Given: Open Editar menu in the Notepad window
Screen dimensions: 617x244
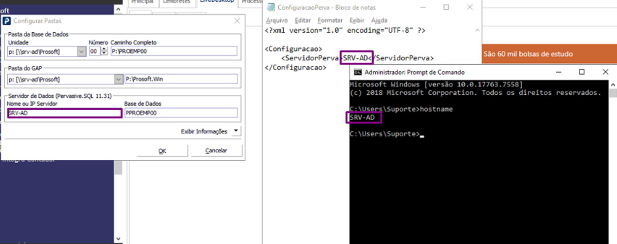Looking at the screenshot, I should (303, 20).
